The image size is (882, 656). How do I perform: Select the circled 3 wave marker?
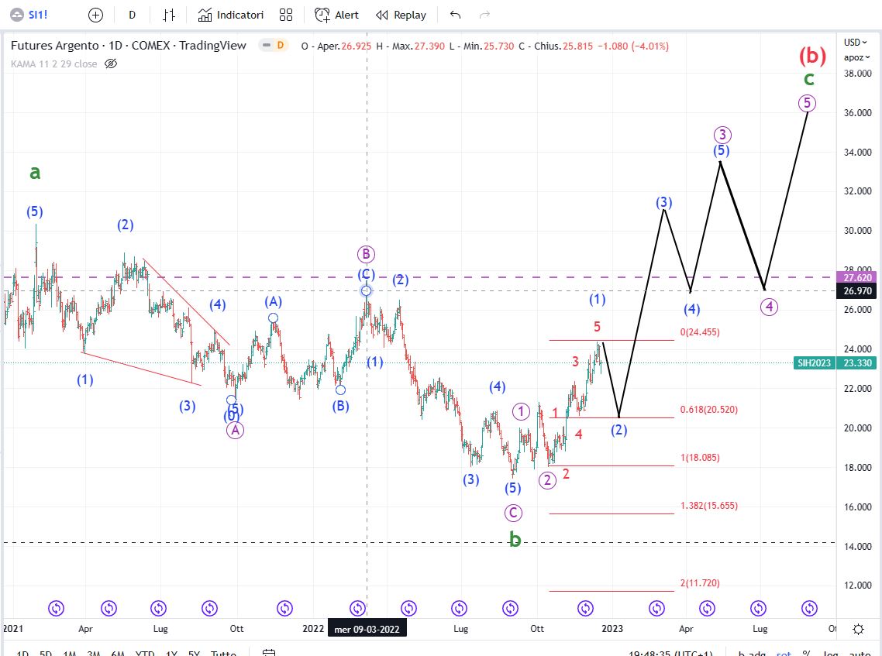pyautogui.click(x=722, y=135)
